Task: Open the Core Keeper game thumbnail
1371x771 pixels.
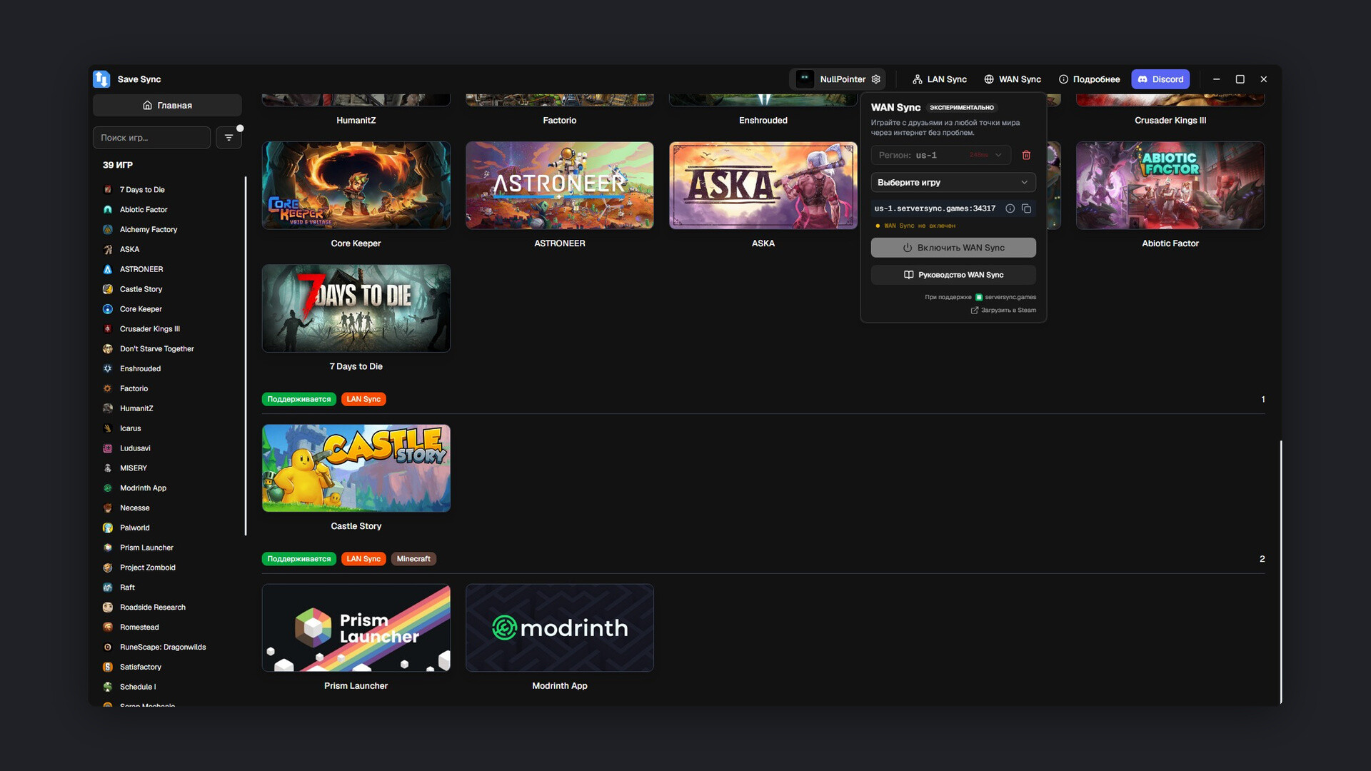Action: click(x=356, y=186)
